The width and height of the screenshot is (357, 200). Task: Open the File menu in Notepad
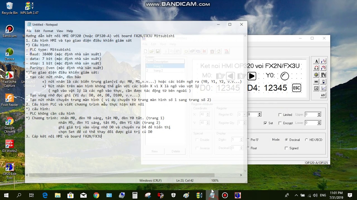[x=29, y=31]
